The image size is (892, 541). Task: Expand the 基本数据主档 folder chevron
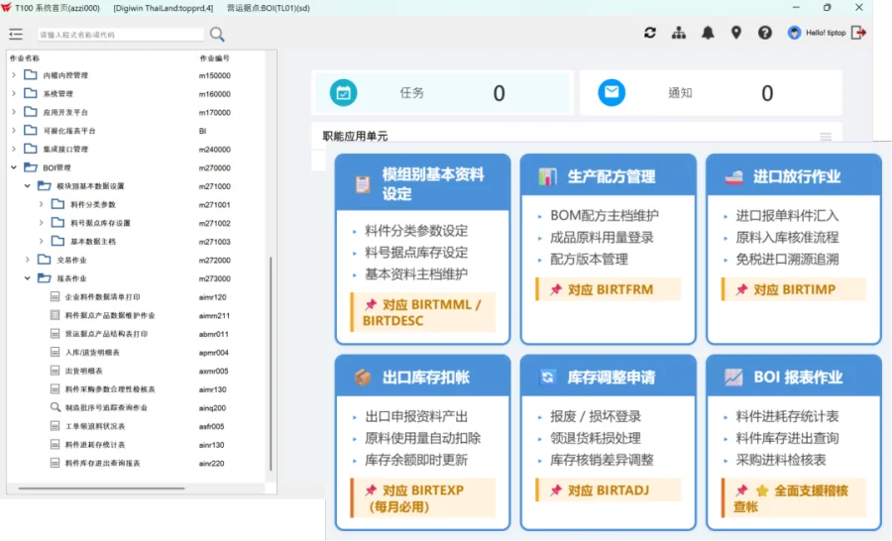point(41,241)
